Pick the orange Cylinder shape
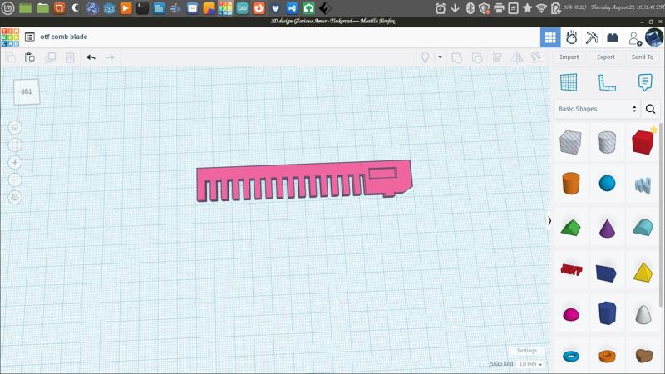 (571, 183)
